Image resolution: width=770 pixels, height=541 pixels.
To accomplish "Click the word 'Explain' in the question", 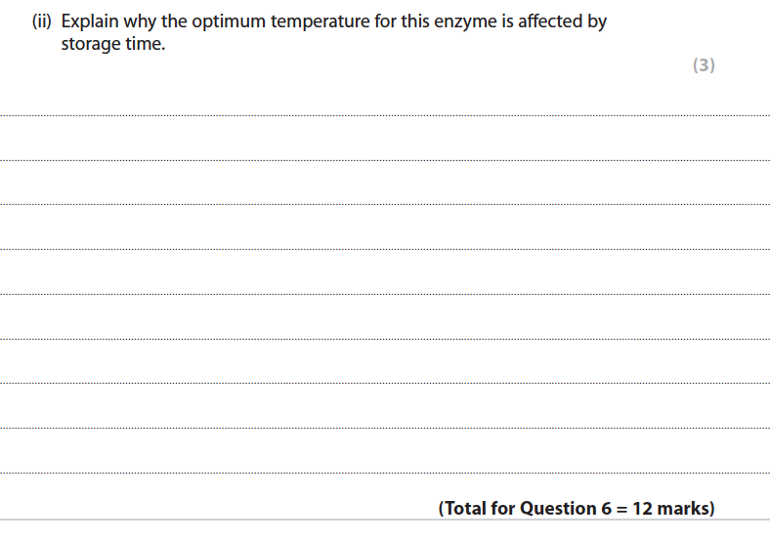I will [x=91, y=21].
